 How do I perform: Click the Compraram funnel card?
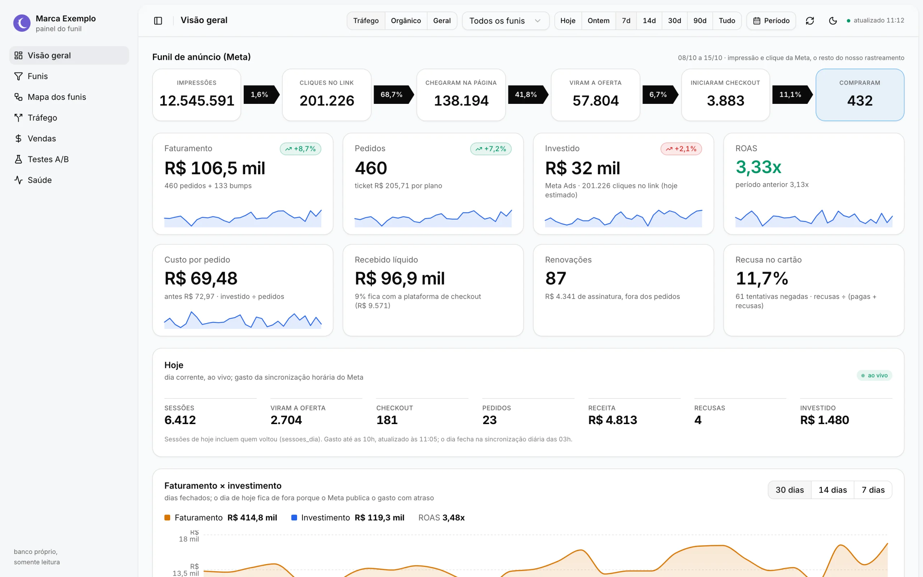pyautogui.click(x=860, y=95)
